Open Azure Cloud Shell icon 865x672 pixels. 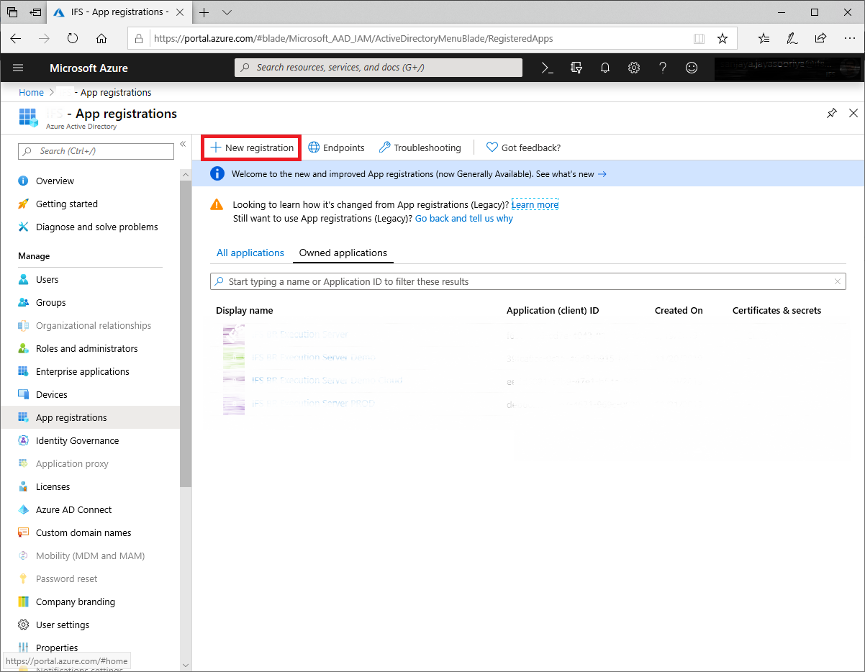click(548, 68)
